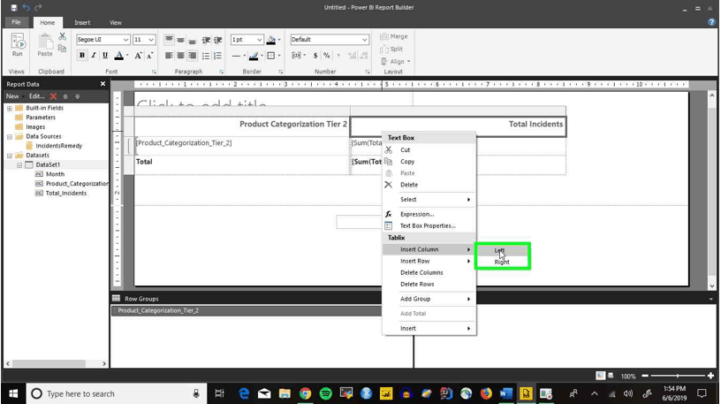721x404 pixels.
Task: Click the Cut scissors icon in Clipboard
Action: pos(62,36)
